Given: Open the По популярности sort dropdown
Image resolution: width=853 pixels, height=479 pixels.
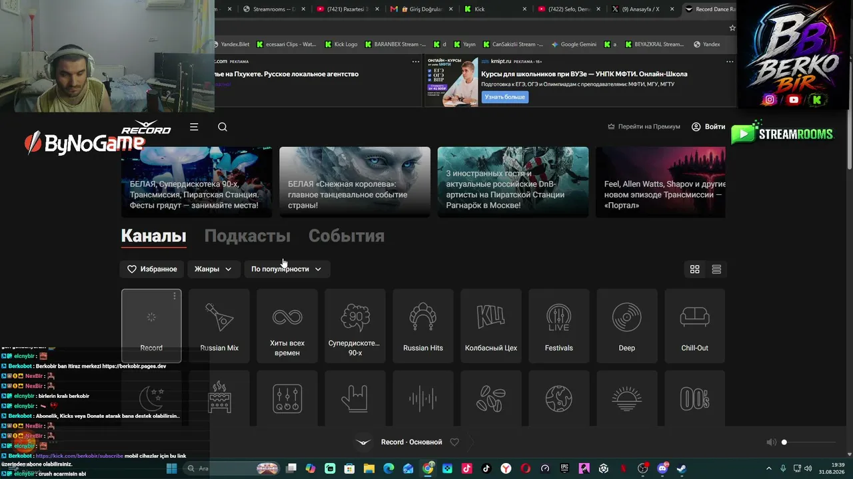Looking at the screenshot, I should (x=287, y=269).
